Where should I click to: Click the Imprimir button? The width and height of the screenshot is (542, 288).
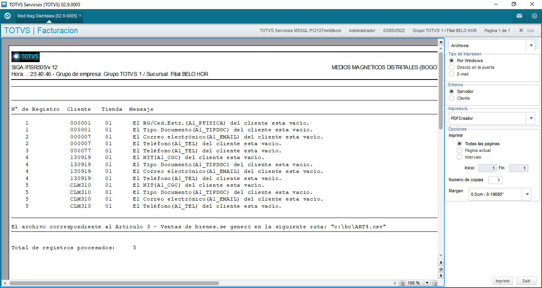point(503,281)
